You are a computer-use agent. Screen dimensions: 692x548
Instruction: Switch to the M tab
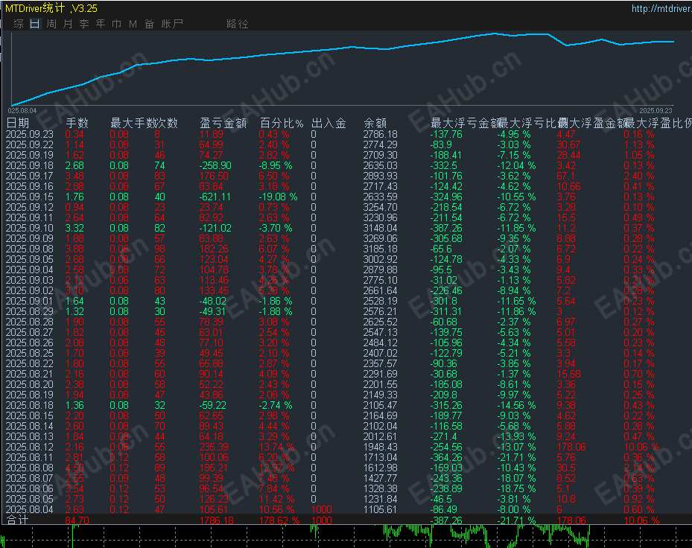(x=133, y=24)
